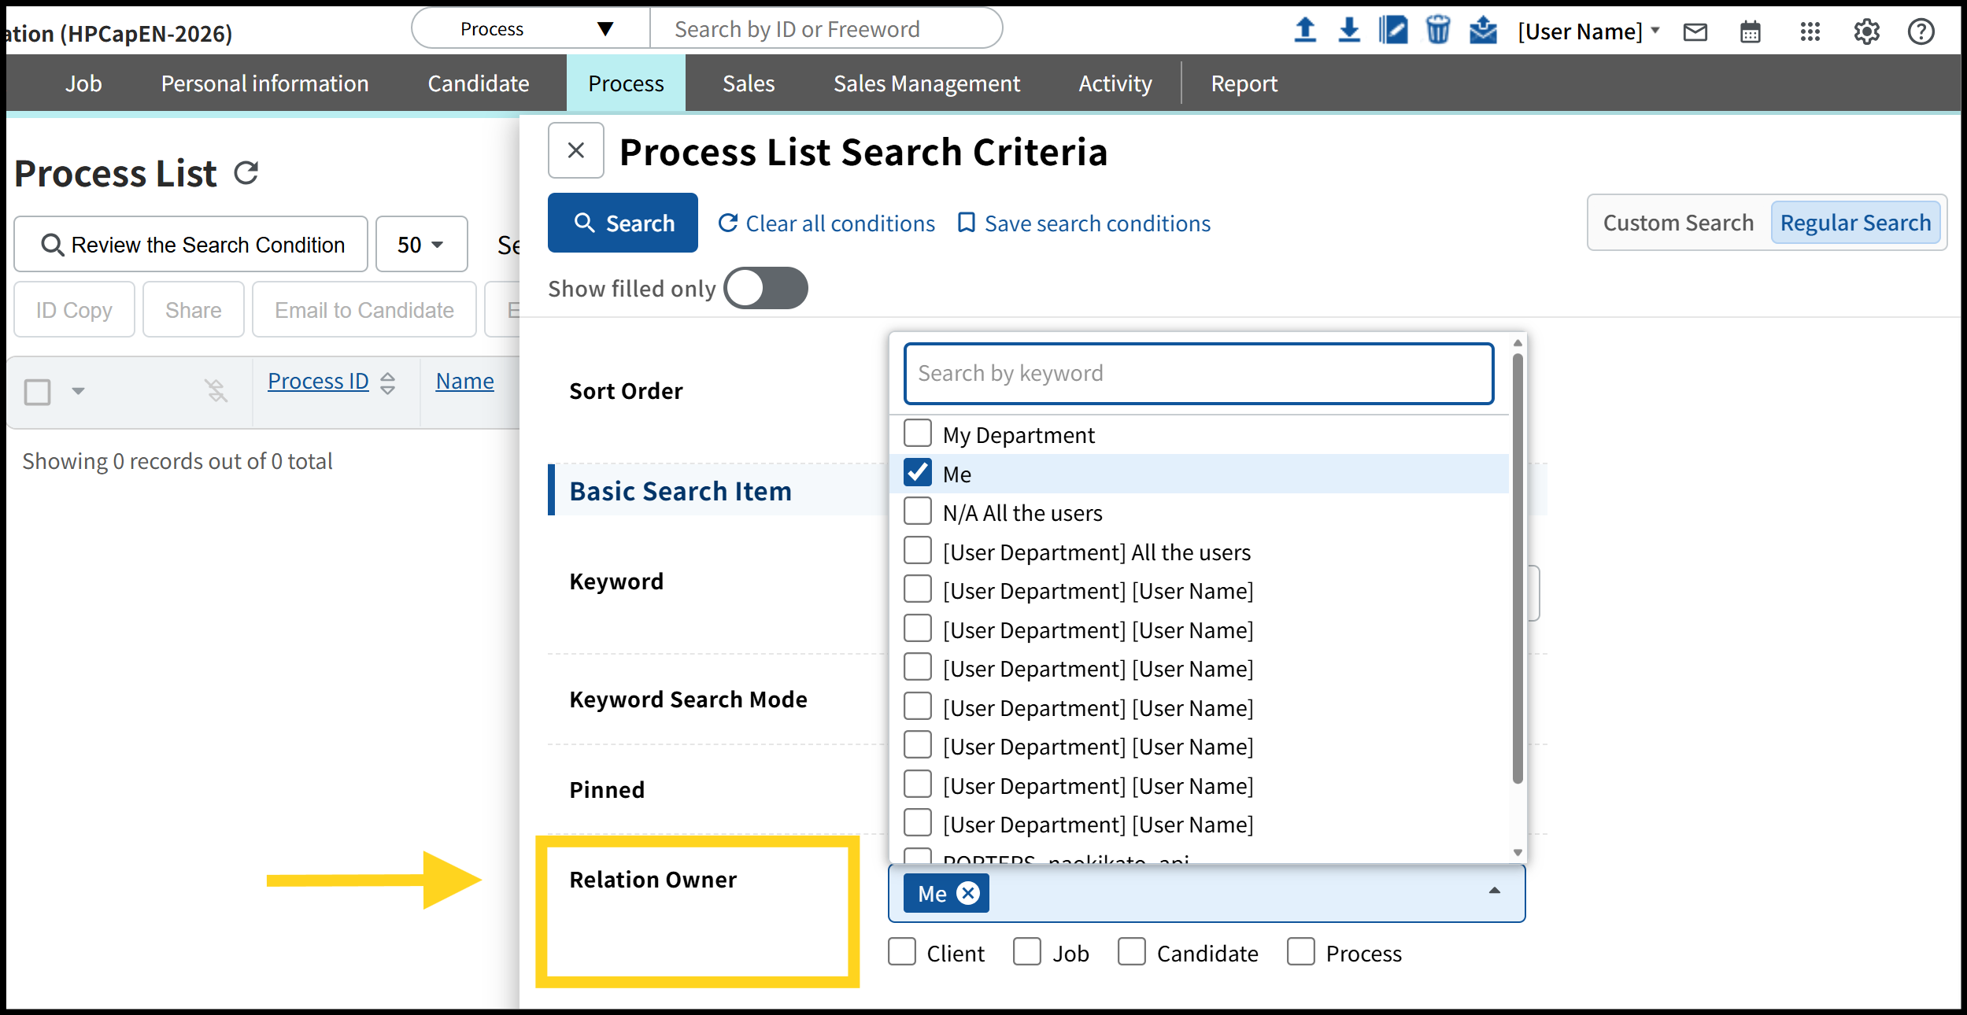
Task: Collapse the Relation Owner dropdown arrow
Action: (1494, 891)
